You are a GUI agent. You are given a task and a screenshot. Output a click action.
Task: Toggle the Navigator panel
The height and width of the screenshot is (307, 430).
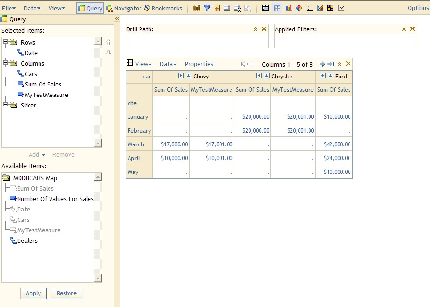tap(124, 8)
